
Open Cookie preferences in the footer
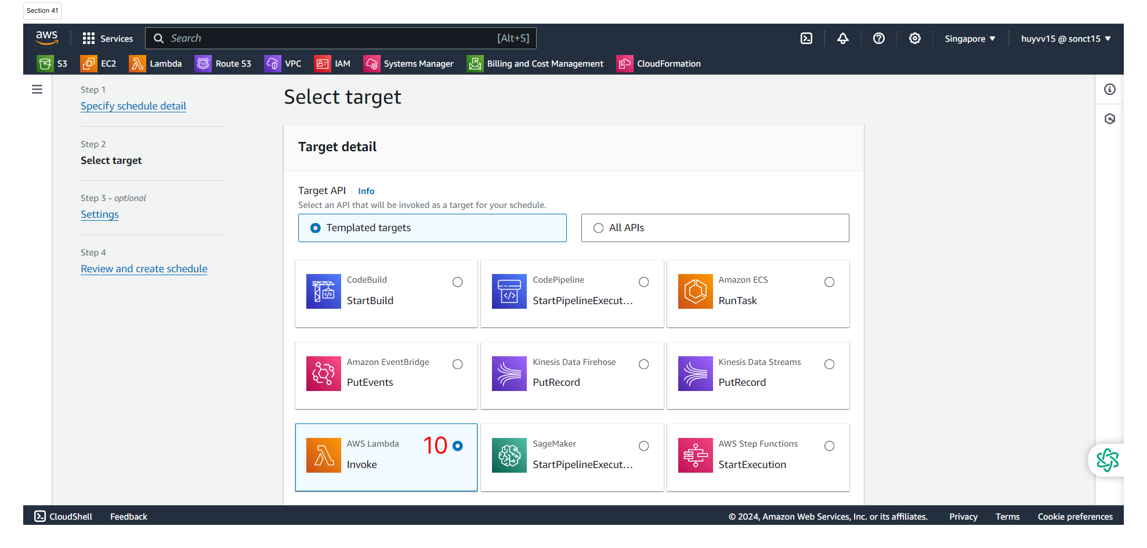(x=1075, y=517)
